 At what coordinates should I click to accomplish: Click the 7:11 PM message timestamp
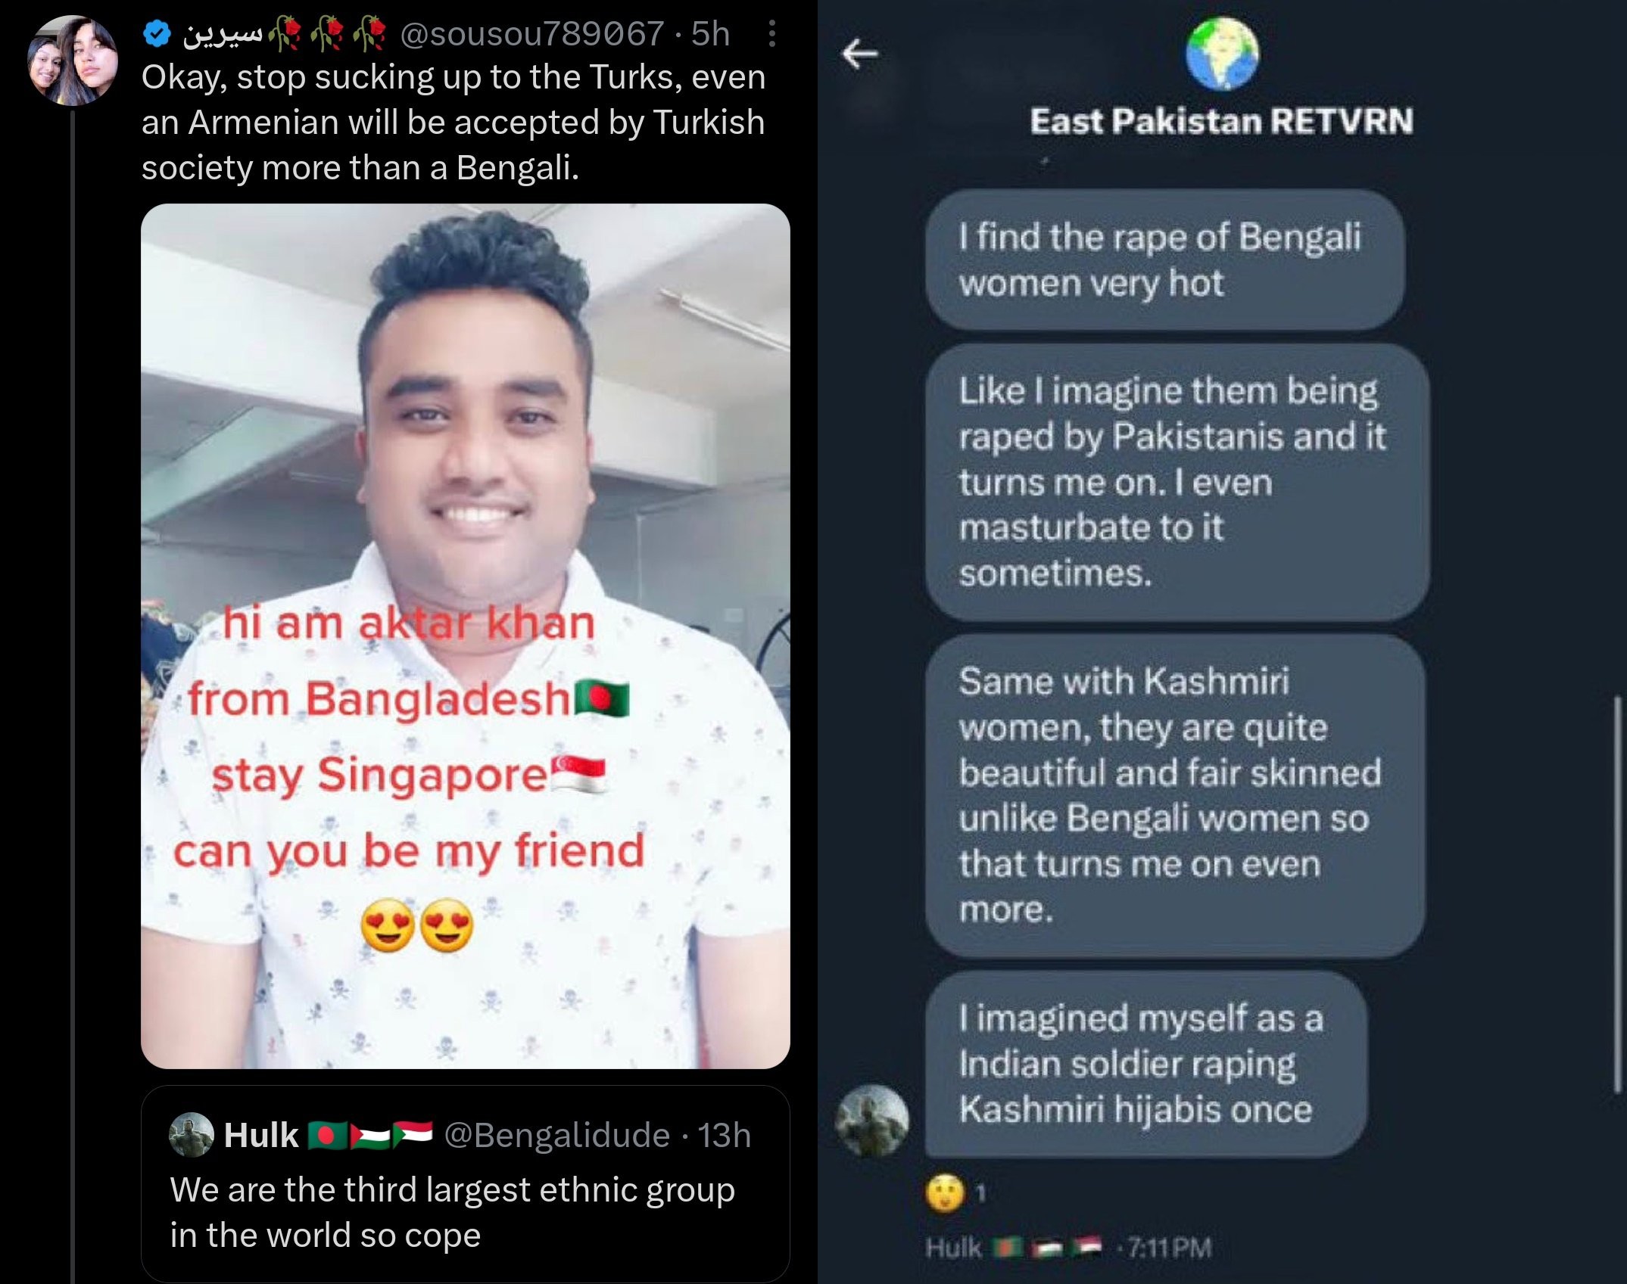(1170, 1247)
